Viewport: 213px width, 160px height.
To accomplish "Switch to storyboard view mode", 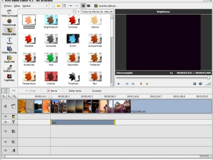I will tap(14, 91).
